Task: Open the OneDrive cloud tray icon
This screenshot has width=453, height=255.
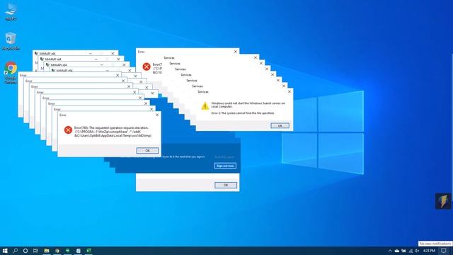Action: [397, 251]
